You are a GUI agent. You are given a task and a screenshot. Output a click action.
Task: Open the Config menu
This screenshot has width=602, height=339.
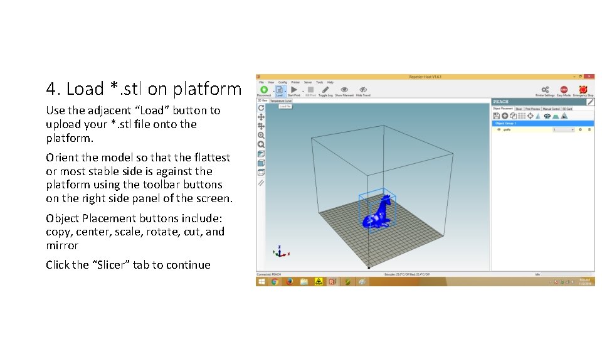[283, 82]
